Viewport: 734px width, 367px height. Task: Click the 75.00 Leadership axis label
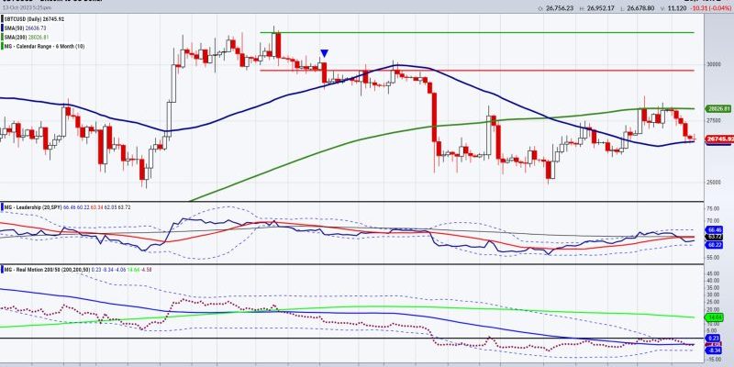click(714, 209)
